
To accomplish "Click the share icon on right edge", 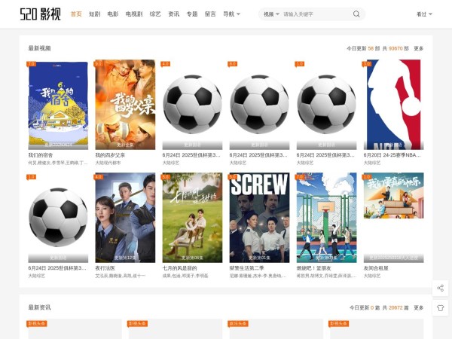I will (441, 288).
